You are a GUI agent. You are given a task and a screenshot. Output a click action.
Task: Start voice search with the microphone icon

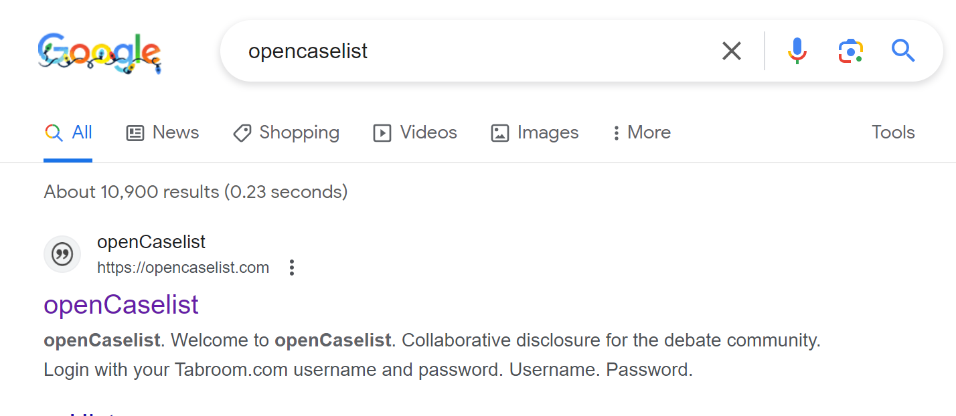(x=797, y=51)
